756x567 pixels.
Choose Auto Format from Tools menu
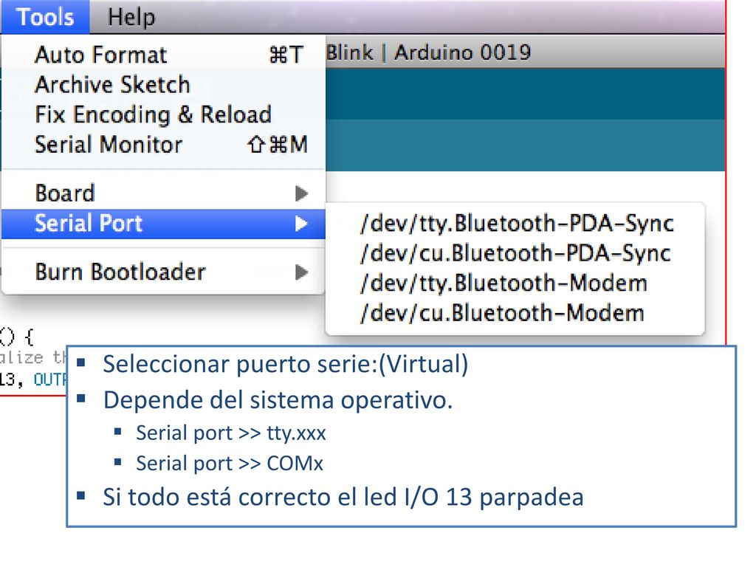[x=163, y=55]
